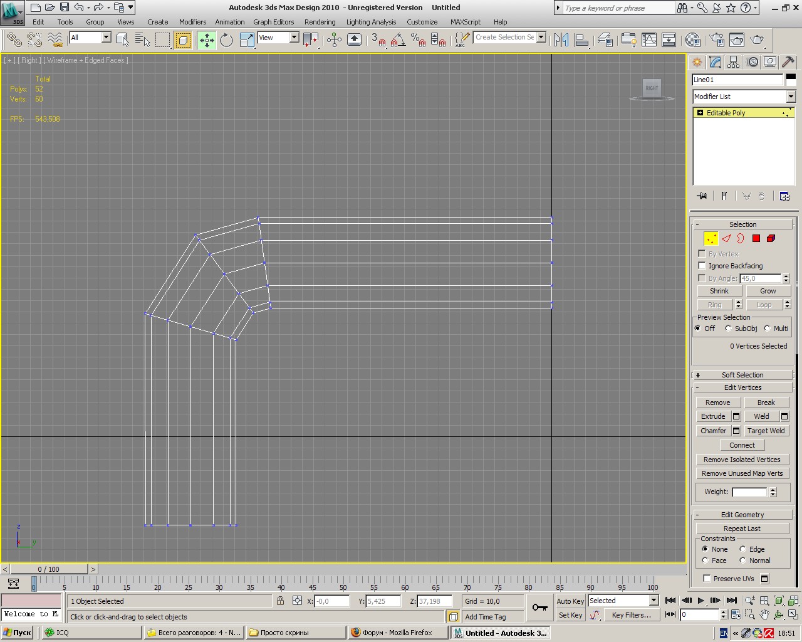Viewport: 802px width, 642px height.
Task: Open Select by Name dialog icon
Action: click(142, 40)
